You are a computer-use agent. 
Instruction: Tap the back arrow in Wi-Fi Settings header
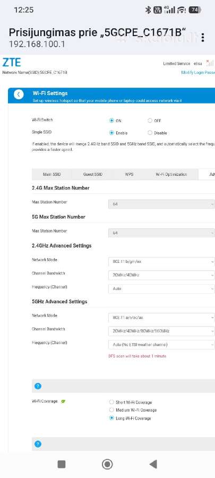click(x=19, y=95)
